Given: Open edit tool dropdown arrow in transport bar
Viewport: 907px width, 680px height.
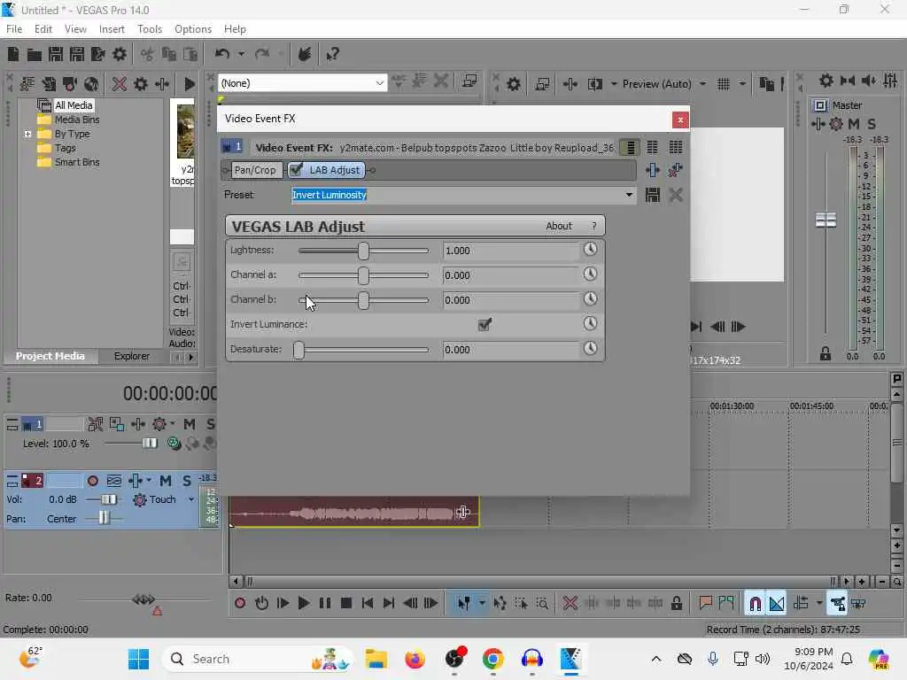Looking at the screenshot, I should (x=482, y=603).
